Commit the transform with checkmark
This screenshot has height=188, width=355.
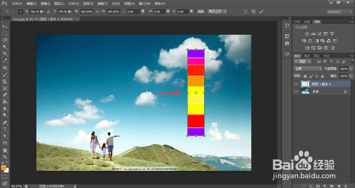[261, 12]
